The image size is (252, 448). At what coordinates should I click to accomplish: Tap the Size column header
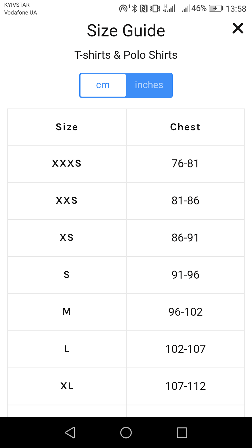click(x=67, y=127)
